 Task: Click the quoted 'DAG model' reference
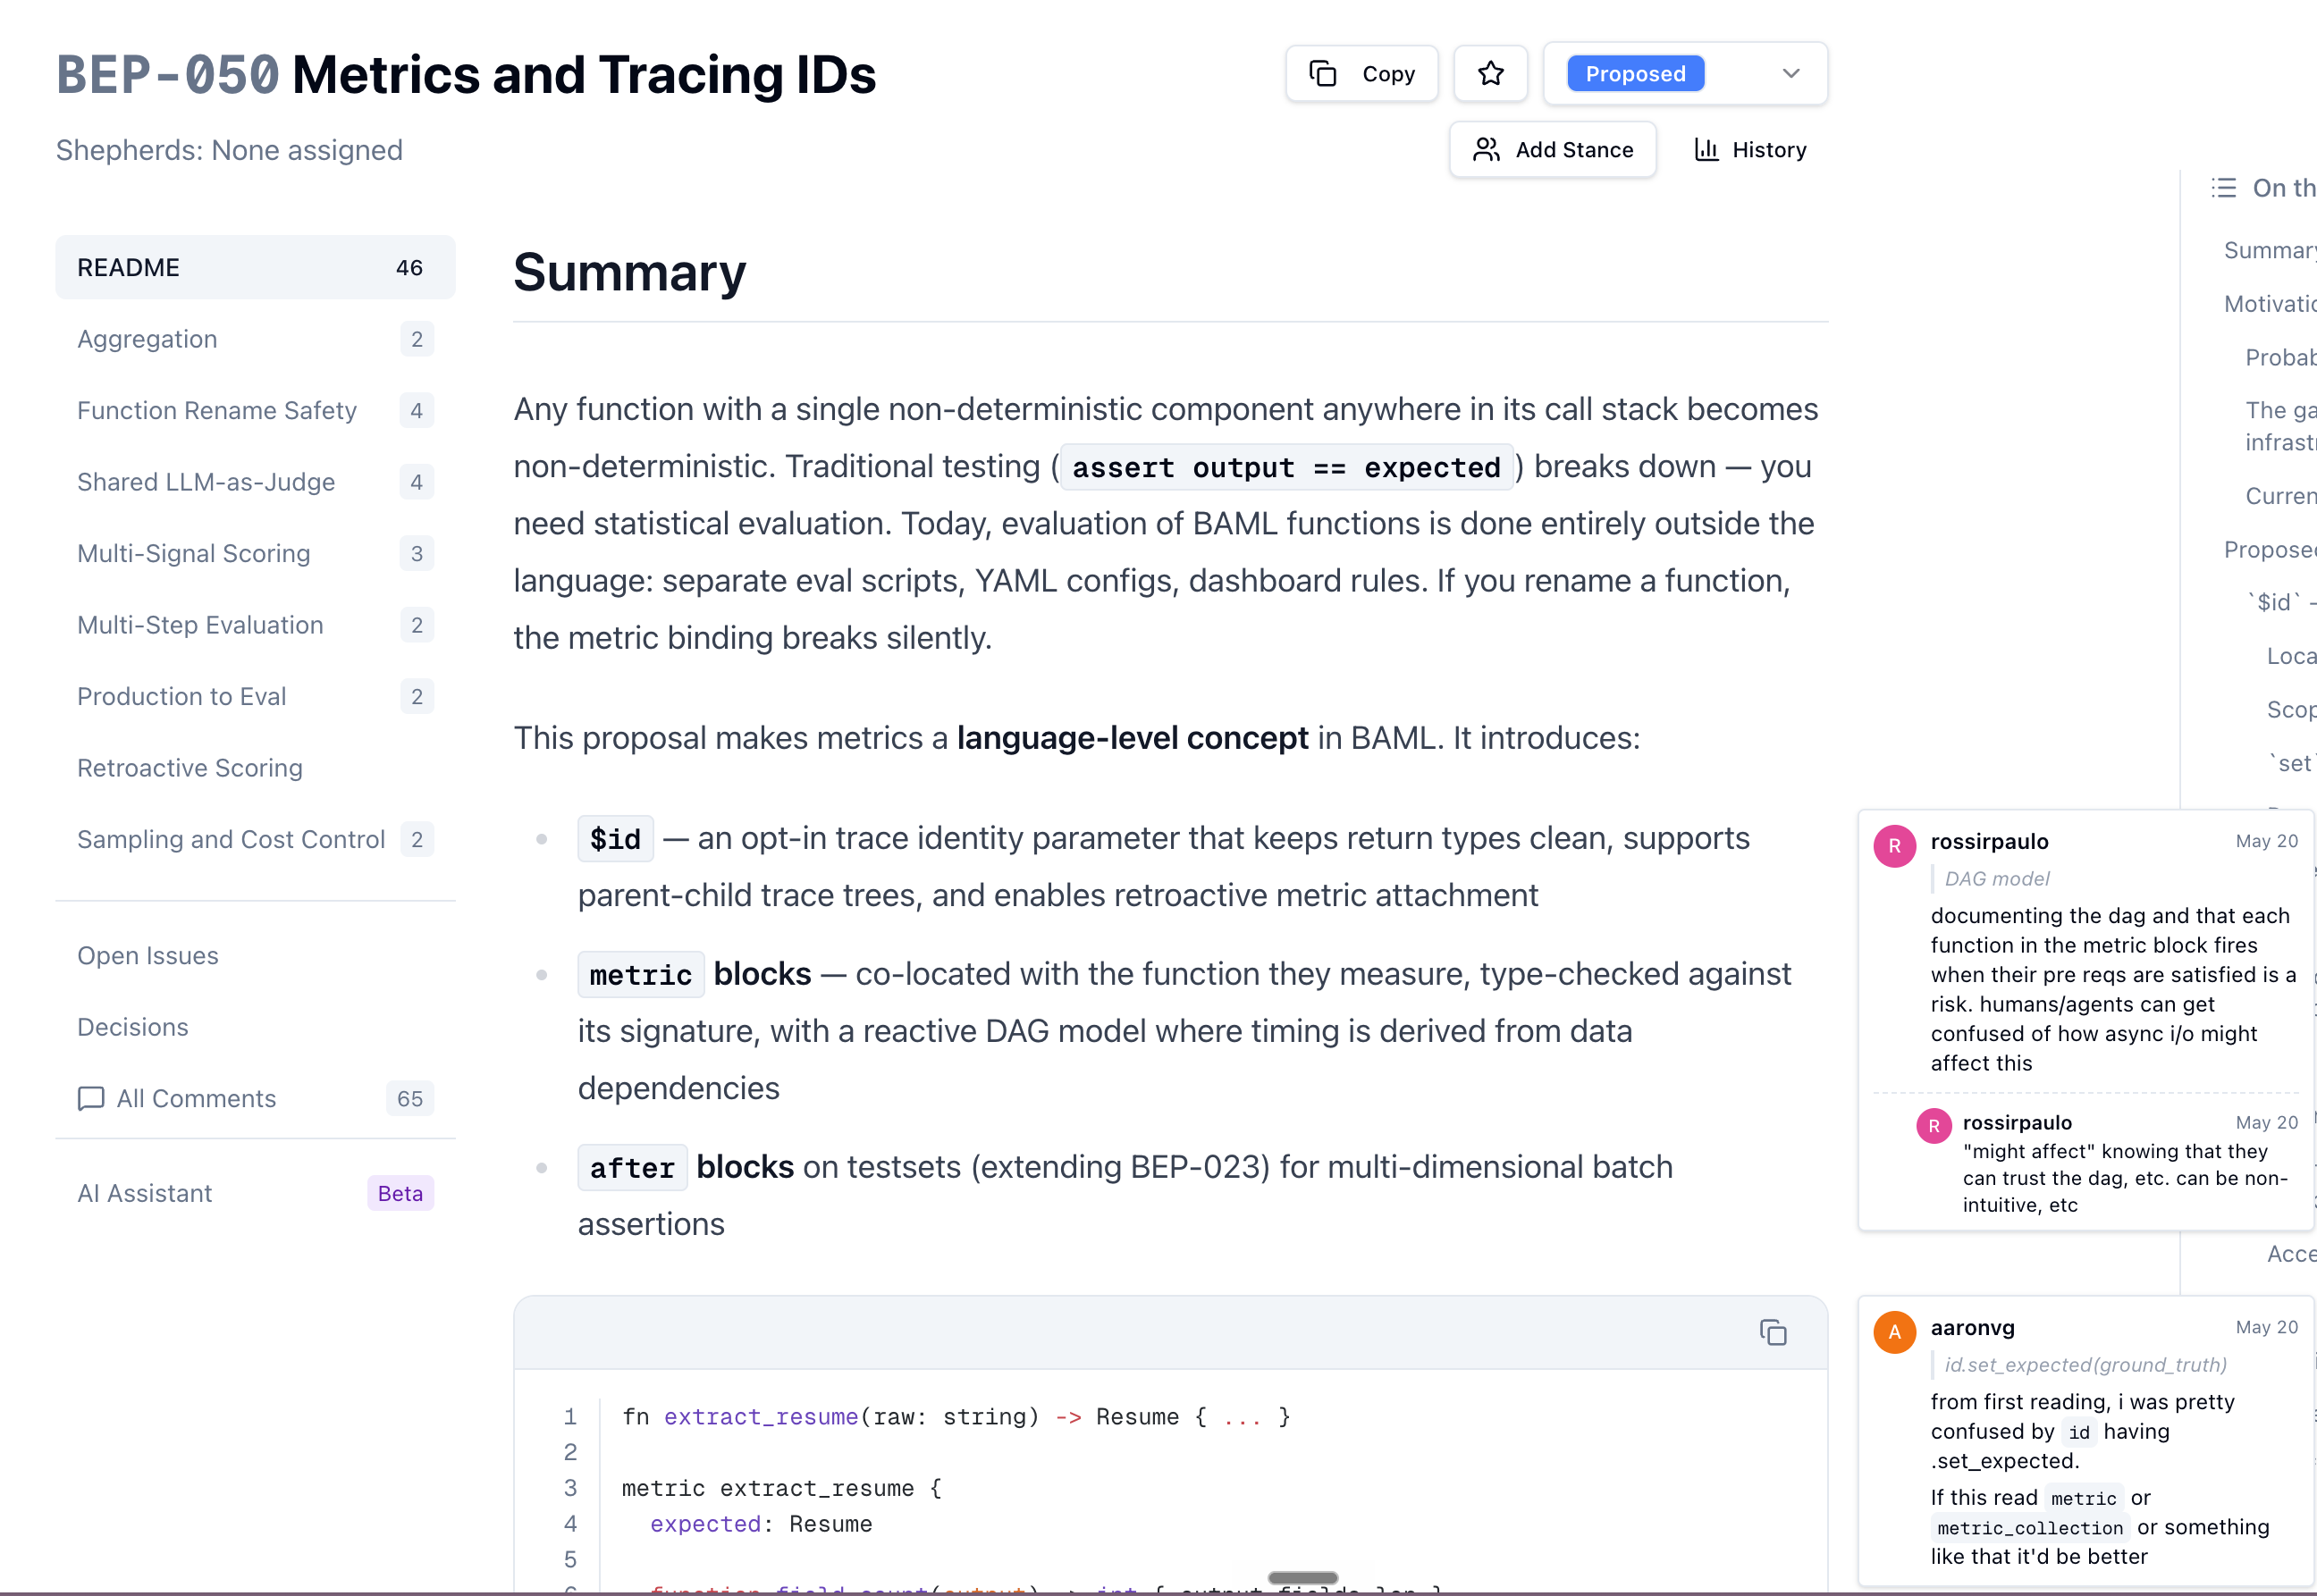(1997, 879)
